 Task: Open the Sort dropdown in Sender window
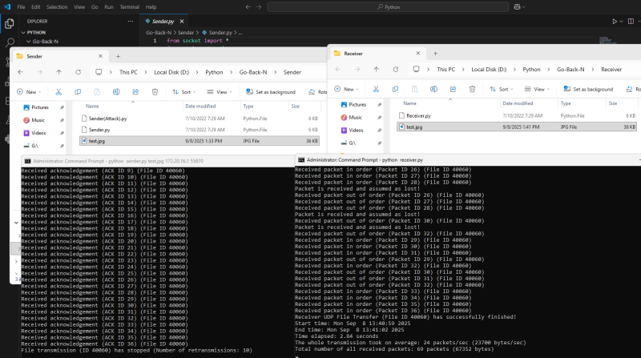pyautogui.click(x=186, y=92)
